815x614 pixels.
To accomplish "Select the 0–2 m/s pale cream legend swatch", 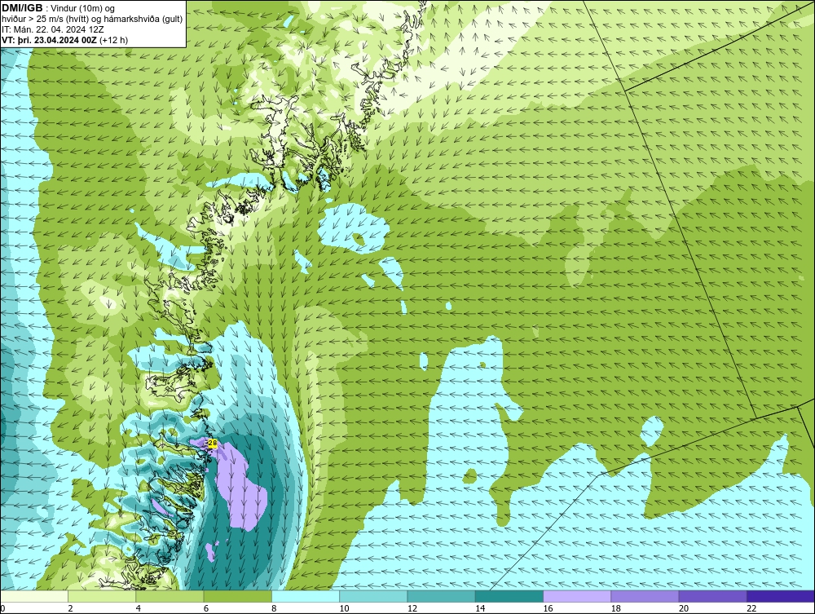I will tap(33, 596).
